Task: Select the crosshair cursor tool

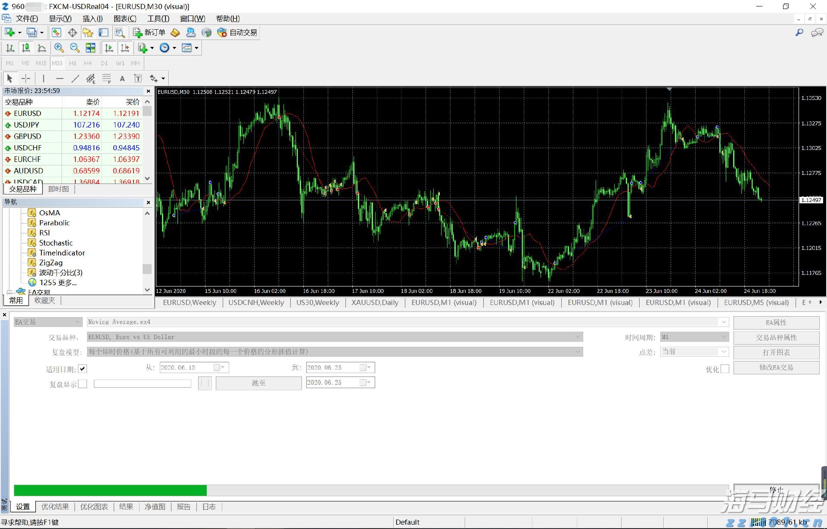Action: coord(26,78)
